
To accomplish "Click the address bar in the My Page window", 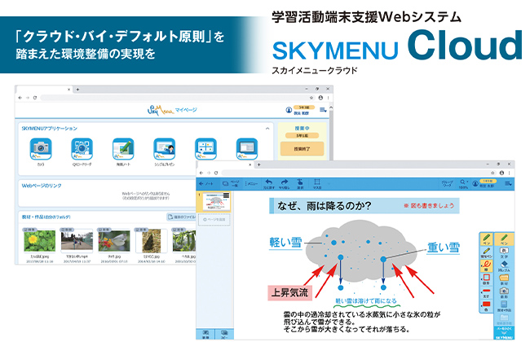I will [x=174, y=98].
